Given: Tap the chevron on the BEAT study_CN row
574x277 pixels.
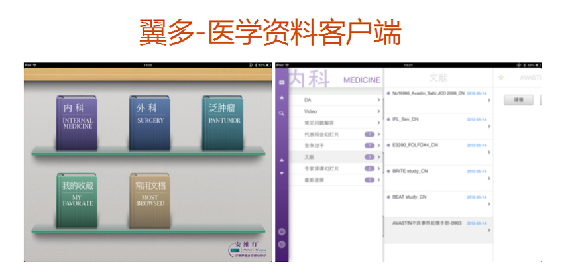Looking at the screenshot, I should coord(489,204).
